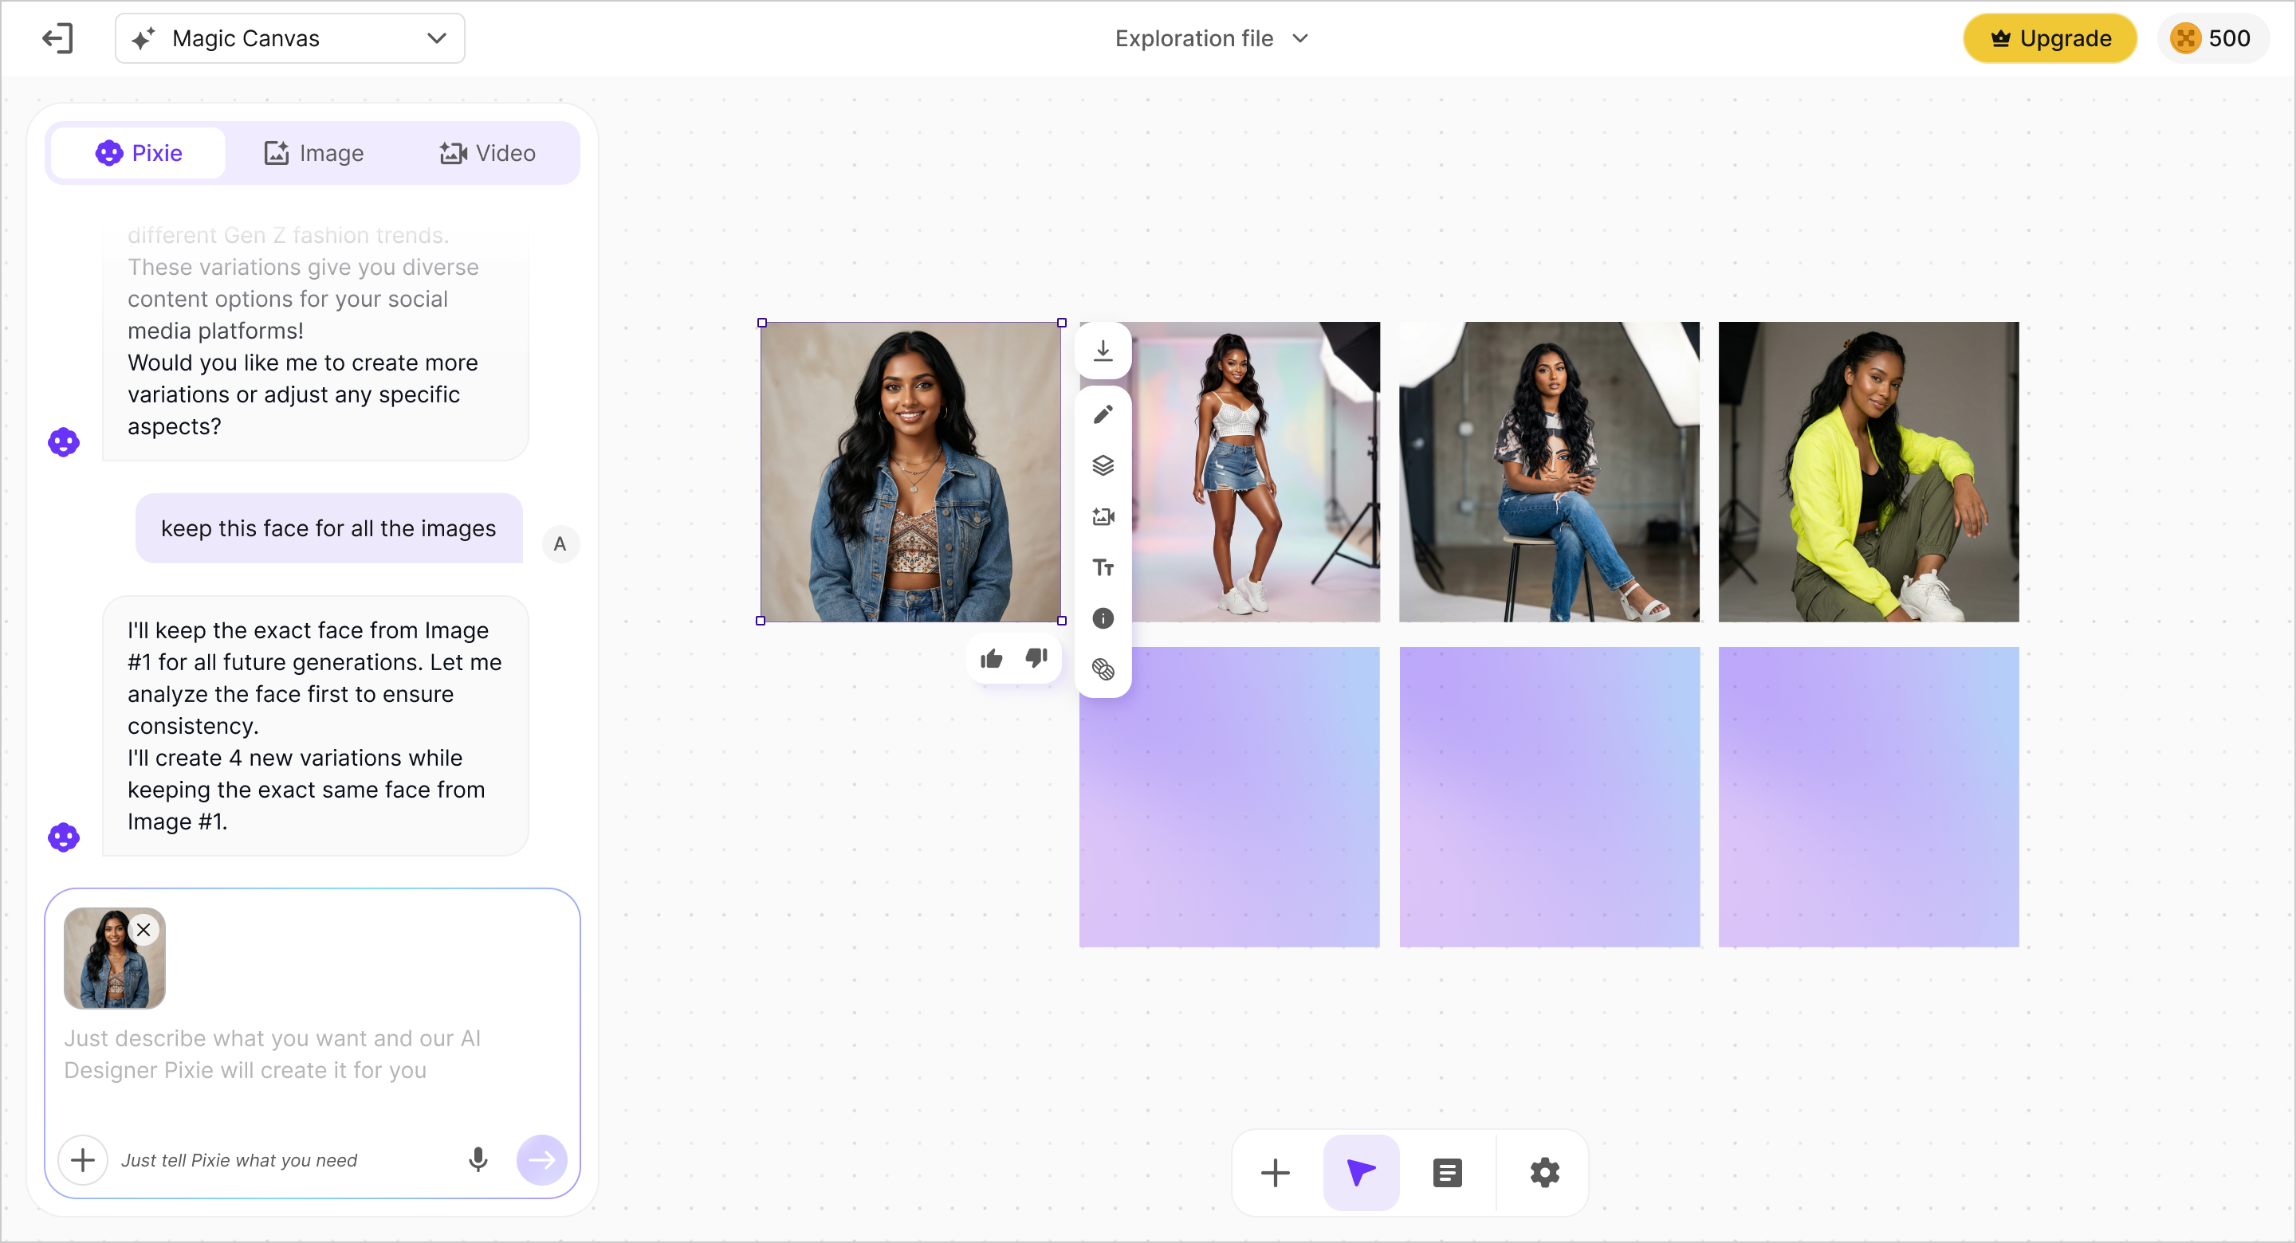
Task: Click text 'I'll create 4 new variations while'
Action: click(x=295, y=759)
